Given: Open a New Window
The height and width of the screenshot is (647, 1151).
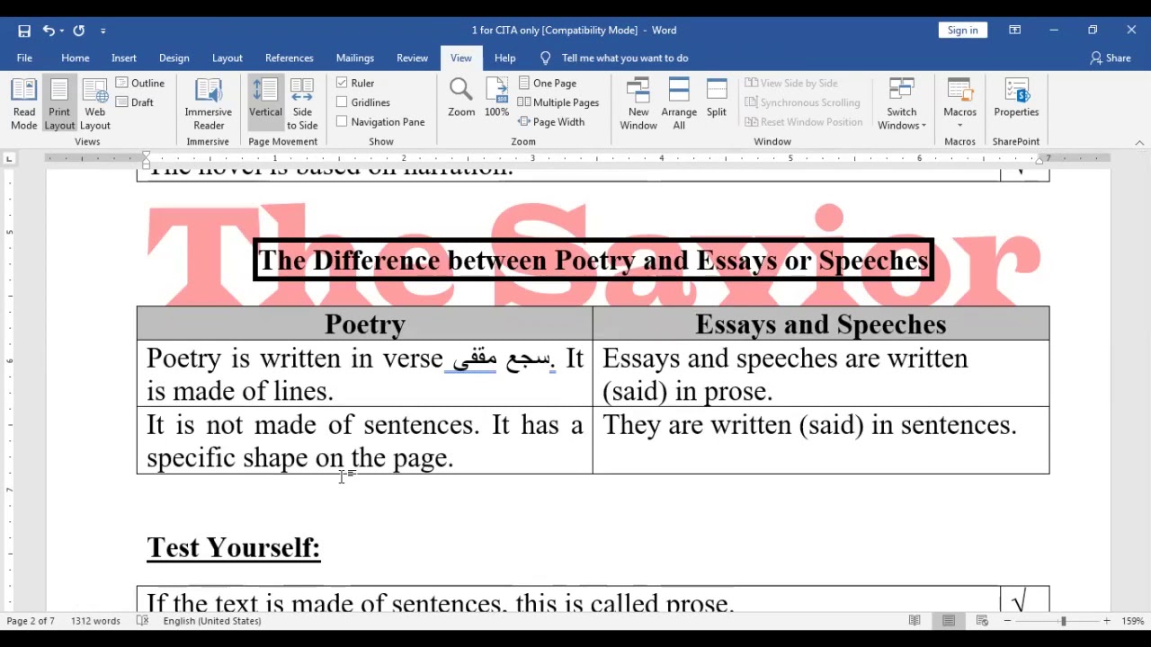Looking at the screenshot, I should [x=638, y=104].
